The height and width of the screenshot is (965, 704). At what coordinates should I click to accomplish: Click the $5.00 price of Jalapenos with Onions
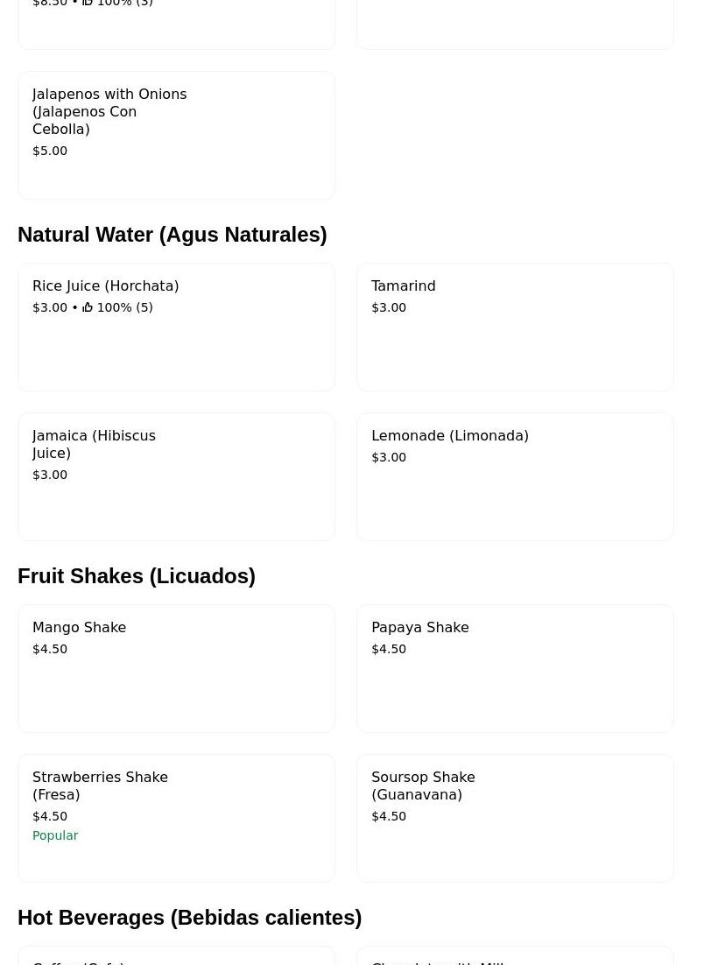click(50, 151)
